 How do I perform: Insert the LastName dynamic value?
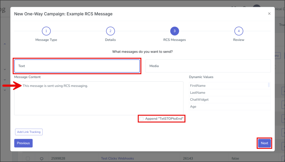(230, 93)
